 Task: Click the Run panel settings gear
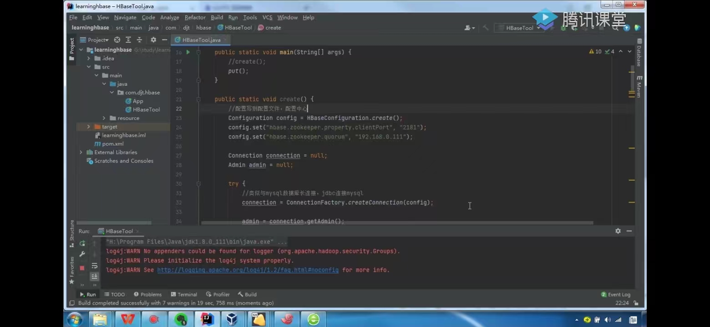(x=618, y=231)
